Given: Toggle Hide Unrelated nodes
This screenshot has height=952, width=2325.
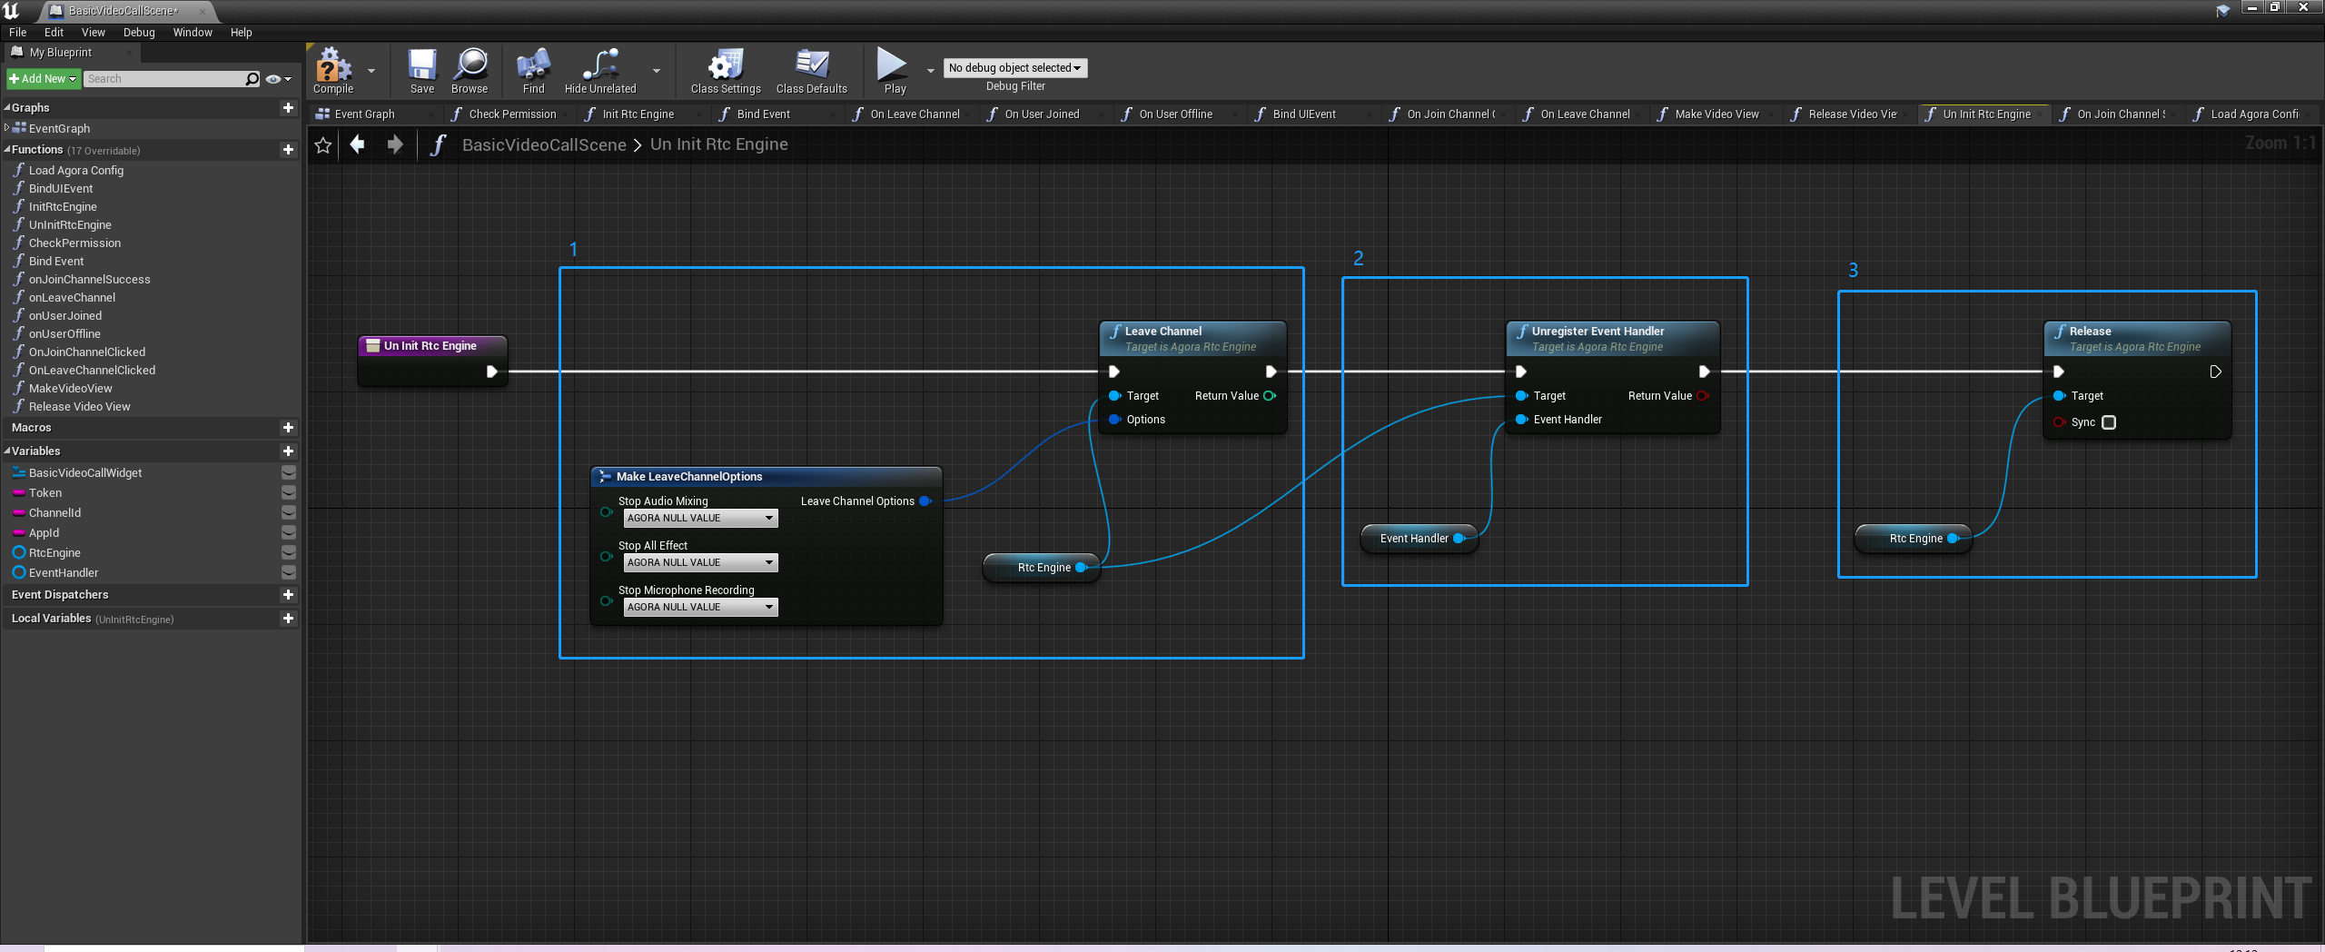Looking at the screenshot, I should point(600,71).
